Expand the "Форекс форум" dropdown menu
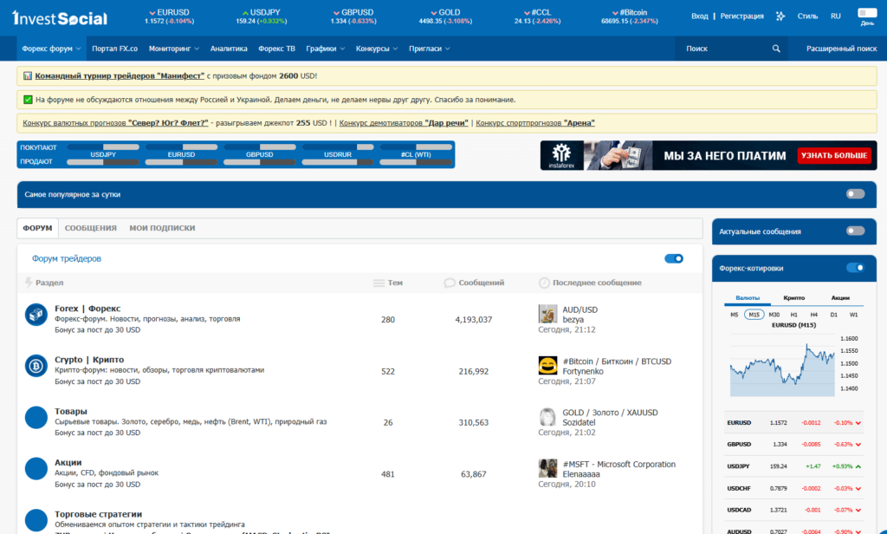 pyautogui.click(x=53, y=49)
